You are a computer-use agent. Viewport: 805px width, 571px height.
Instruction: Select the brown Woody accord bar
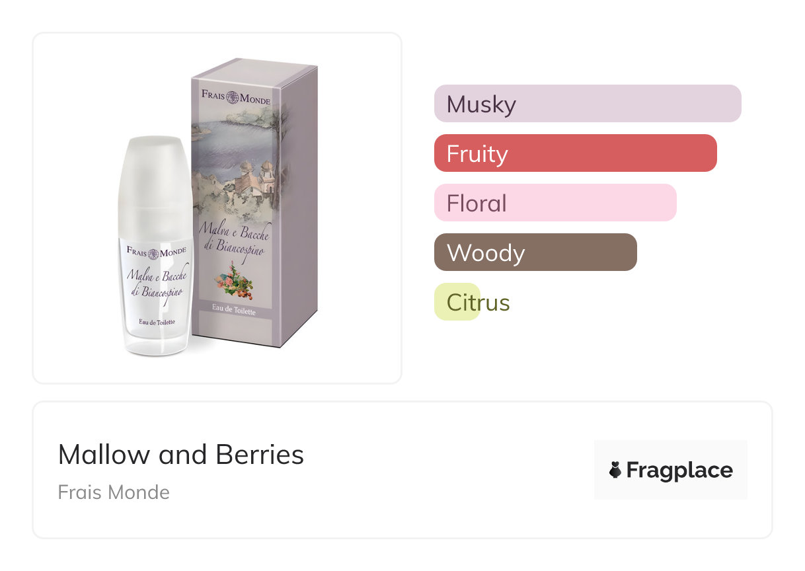click(535, 252)
